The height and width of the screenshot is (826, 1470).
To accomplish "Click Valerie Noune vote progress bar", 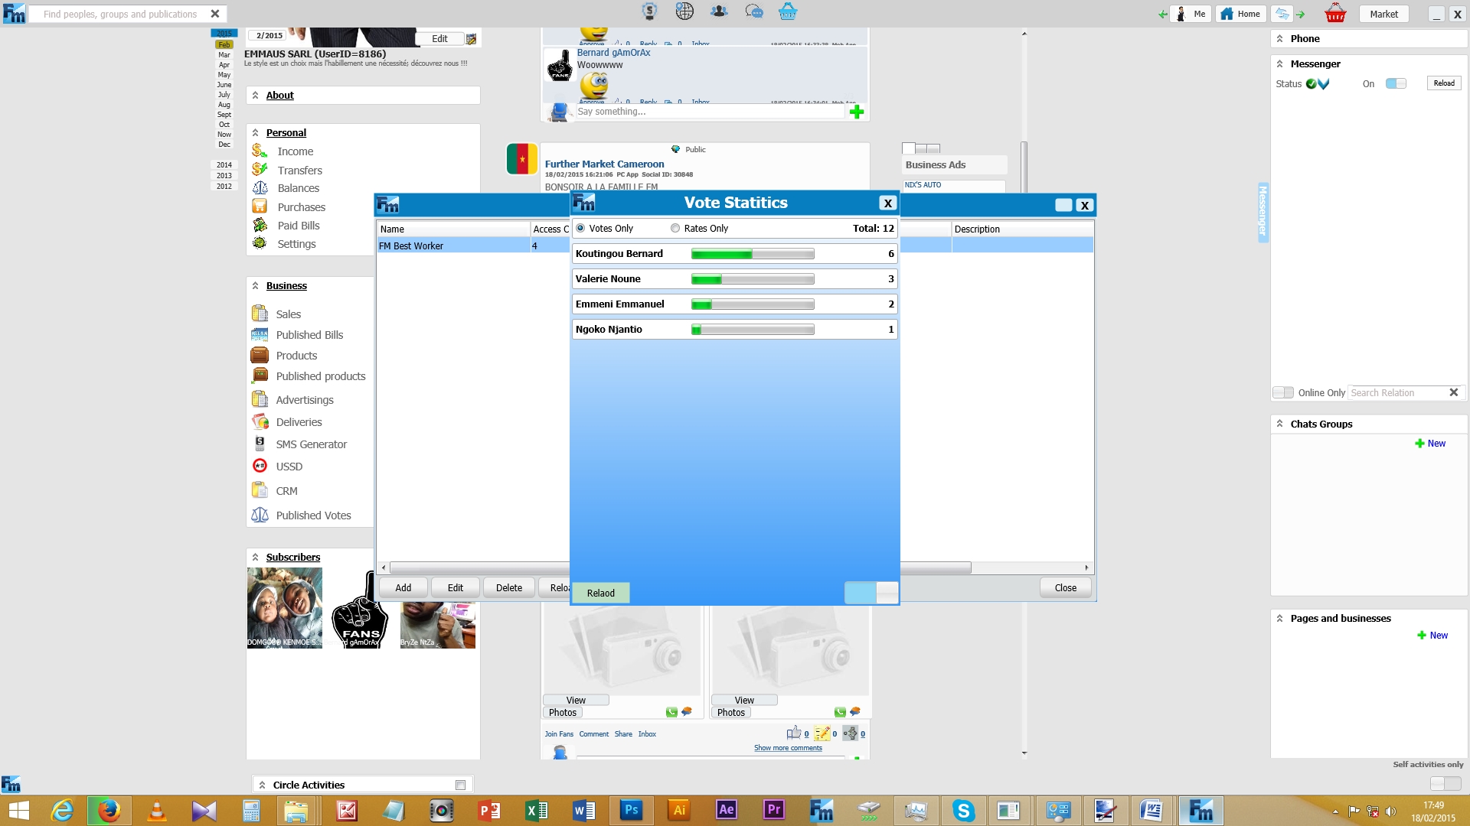I will point(753,278).
